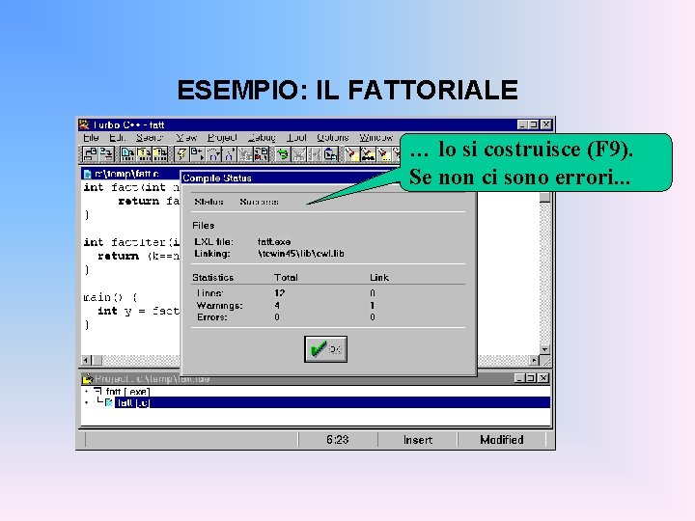Viewport: 695px width, 521px height.
Task: Click the Warnings row label in Statistics
Action: tap(219, 306)
